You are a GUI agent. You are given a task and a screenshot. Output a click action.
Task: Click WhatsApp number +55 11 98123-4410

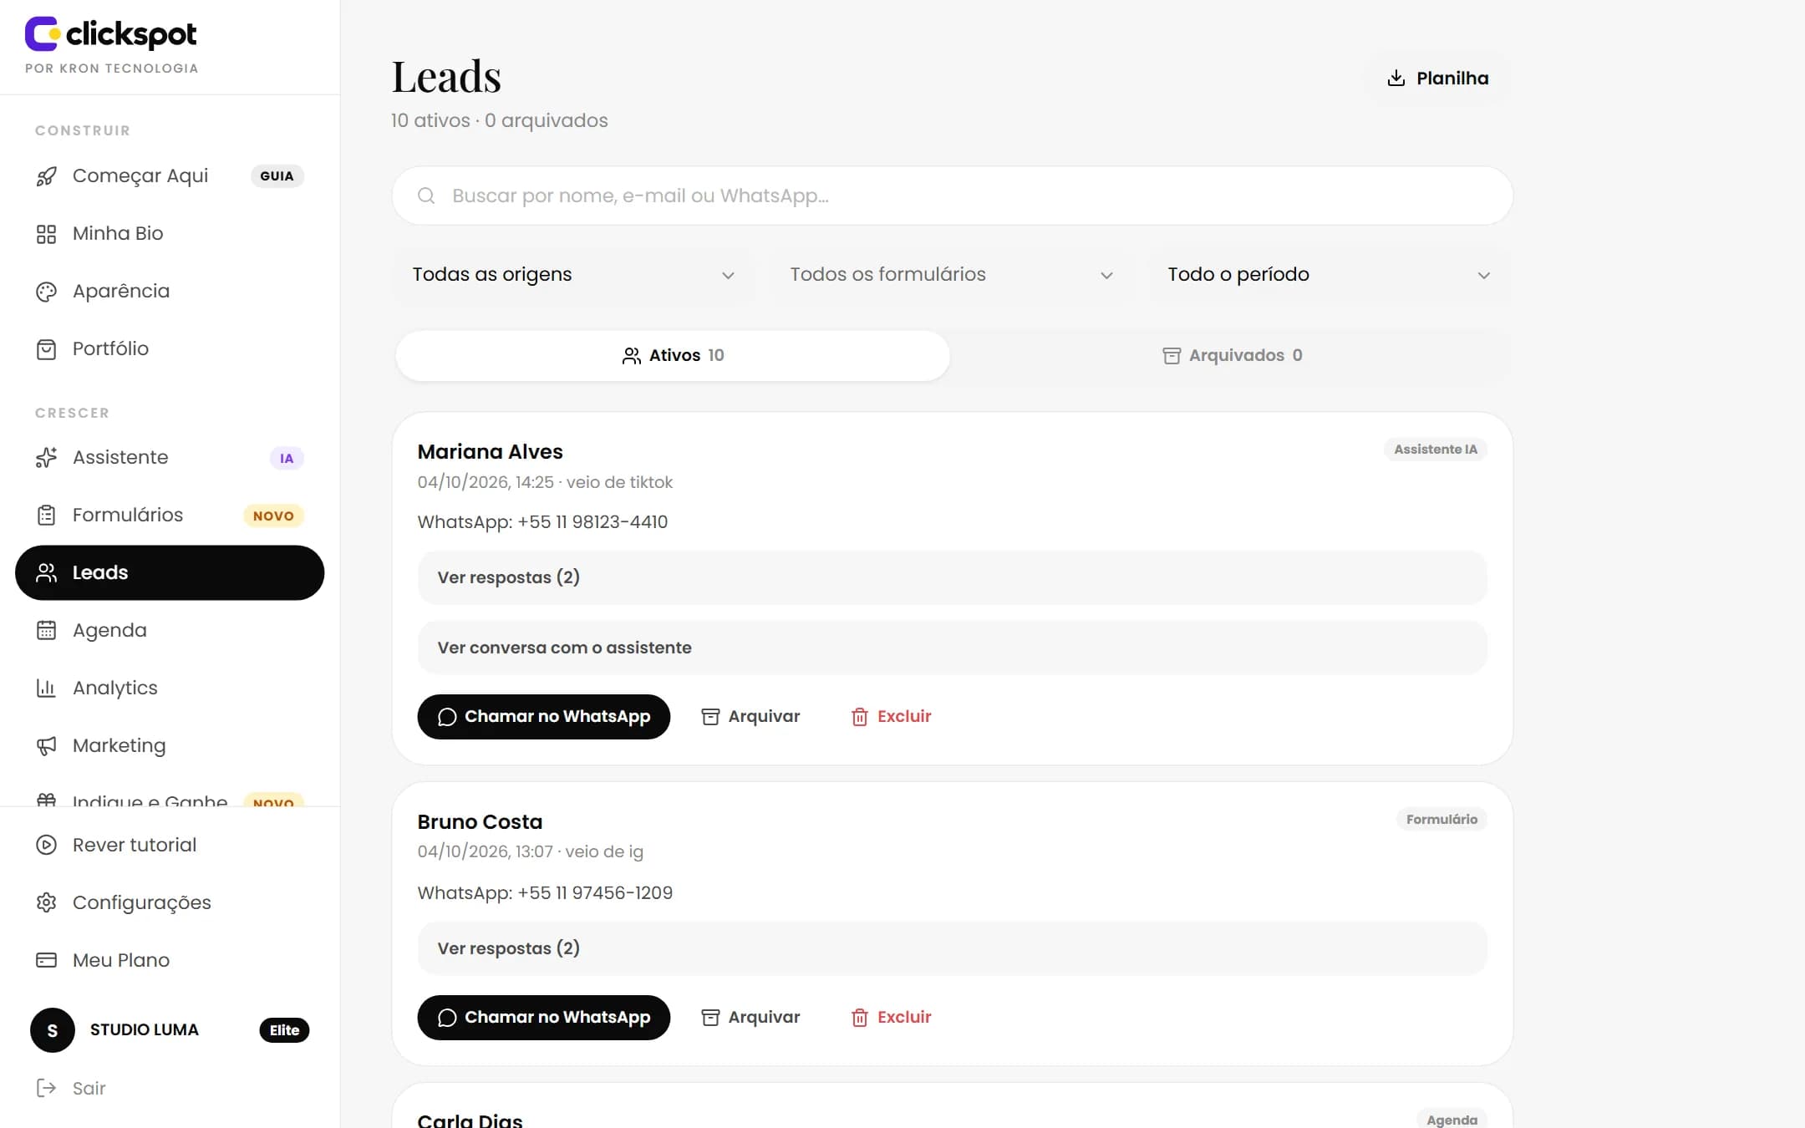tap(592, 522)
